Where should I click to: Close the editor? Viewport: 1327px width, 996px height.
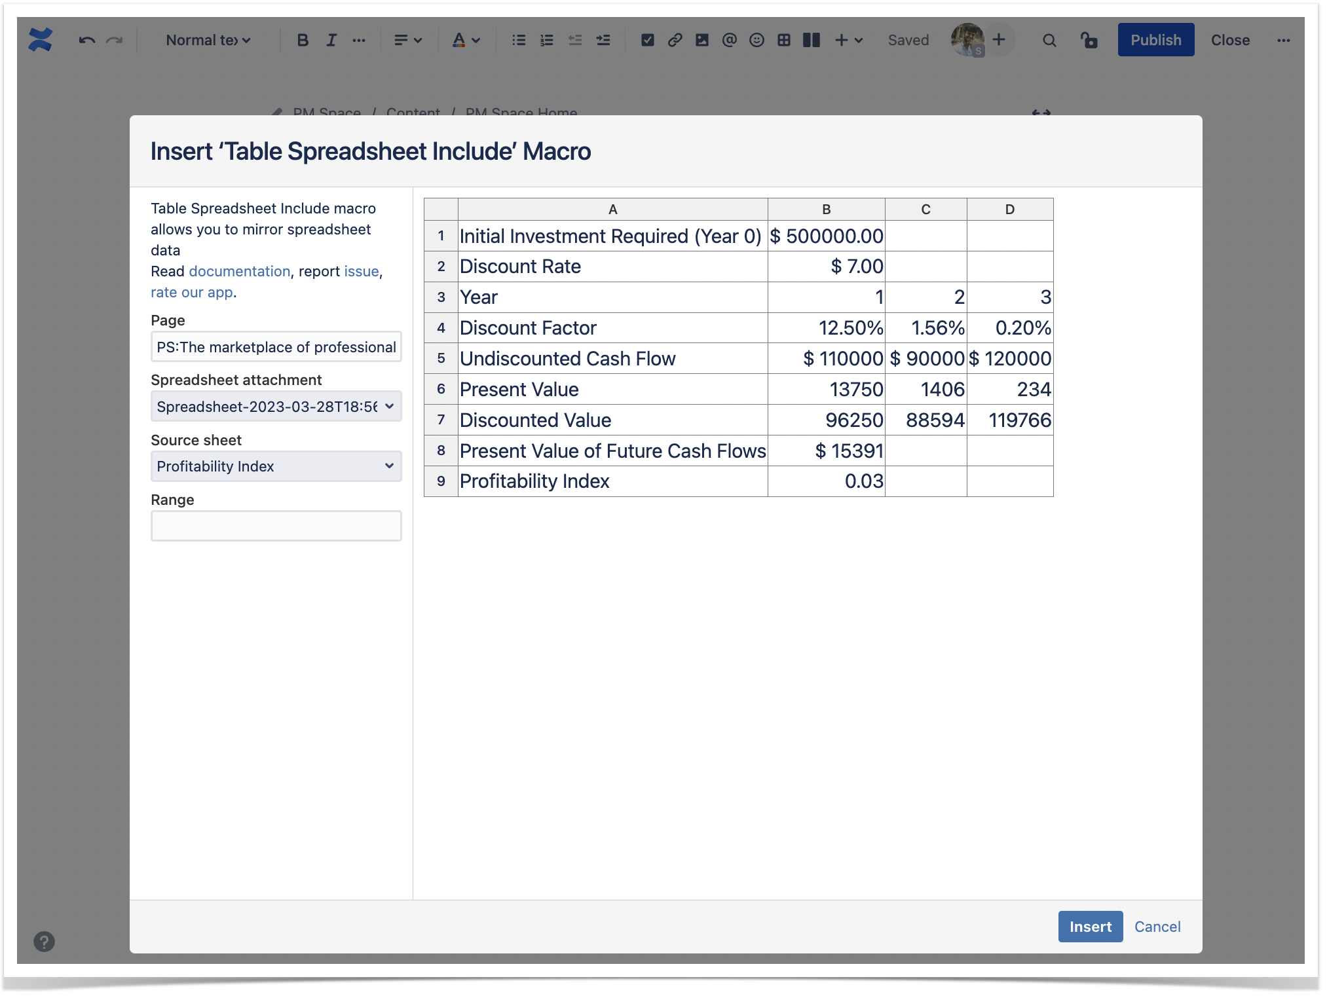click(x=1230, y=41)
